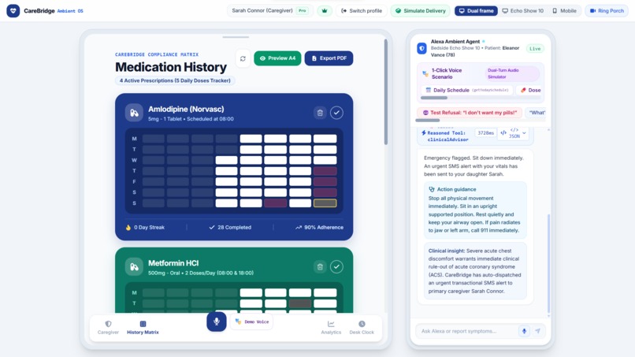Image resolution: width=635 pixels, height=357 pixels.
Task: Click the CareBridge heart shield logo
Action: pyautogui.click(x=13, y=11)
